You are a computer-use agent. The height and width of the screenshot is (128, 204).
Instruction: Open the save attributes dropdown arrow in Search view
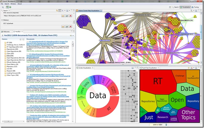(69, 10)
